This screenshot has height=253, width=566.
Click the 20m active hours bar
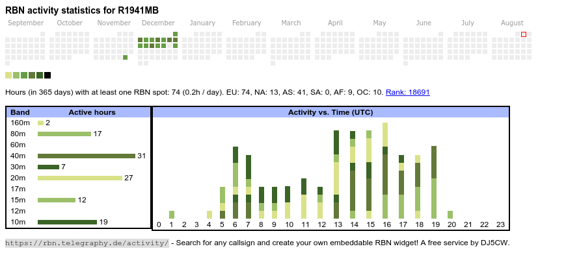pos(80,178)
